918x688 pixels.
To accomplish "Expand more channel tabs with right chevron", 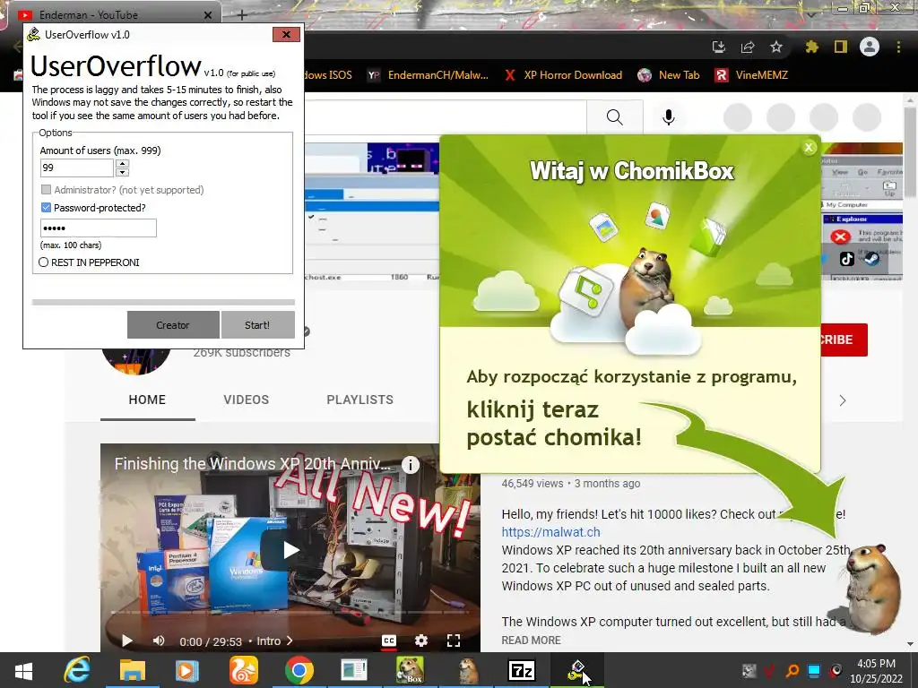I will 843,400.
